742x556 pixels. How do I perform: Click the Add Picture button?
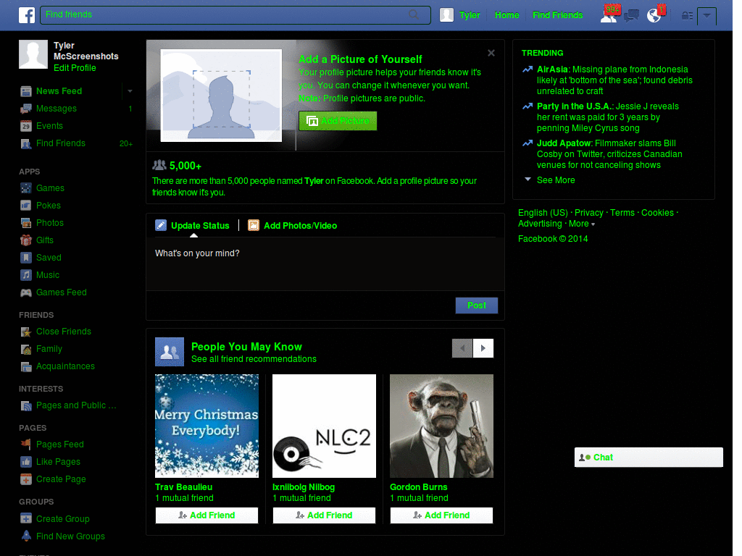click(338, 121)
